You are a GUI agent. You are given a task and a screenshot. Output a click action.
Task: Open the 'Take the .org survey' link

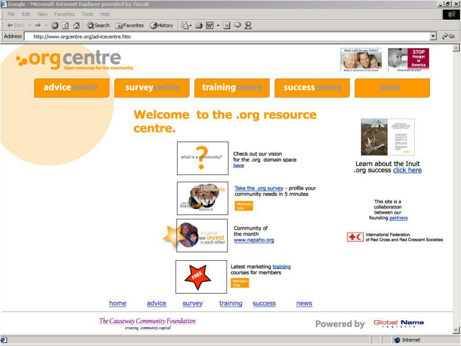pos(259,188)
